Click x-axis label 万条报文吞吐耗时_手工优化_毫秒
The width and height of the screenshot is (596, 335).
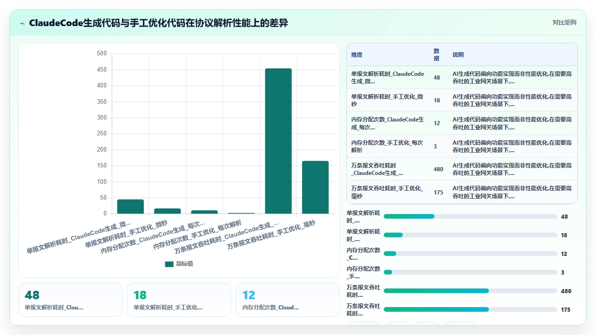click(271, 235)
